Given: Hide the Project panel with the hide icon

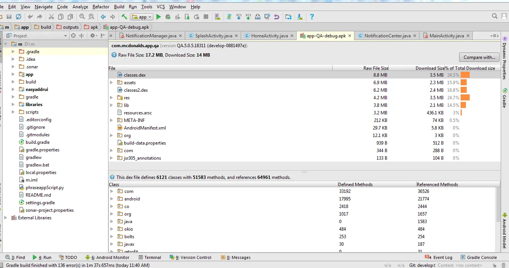Looking at the screenshot, I should pyautogui.click(x=104, y=35).
